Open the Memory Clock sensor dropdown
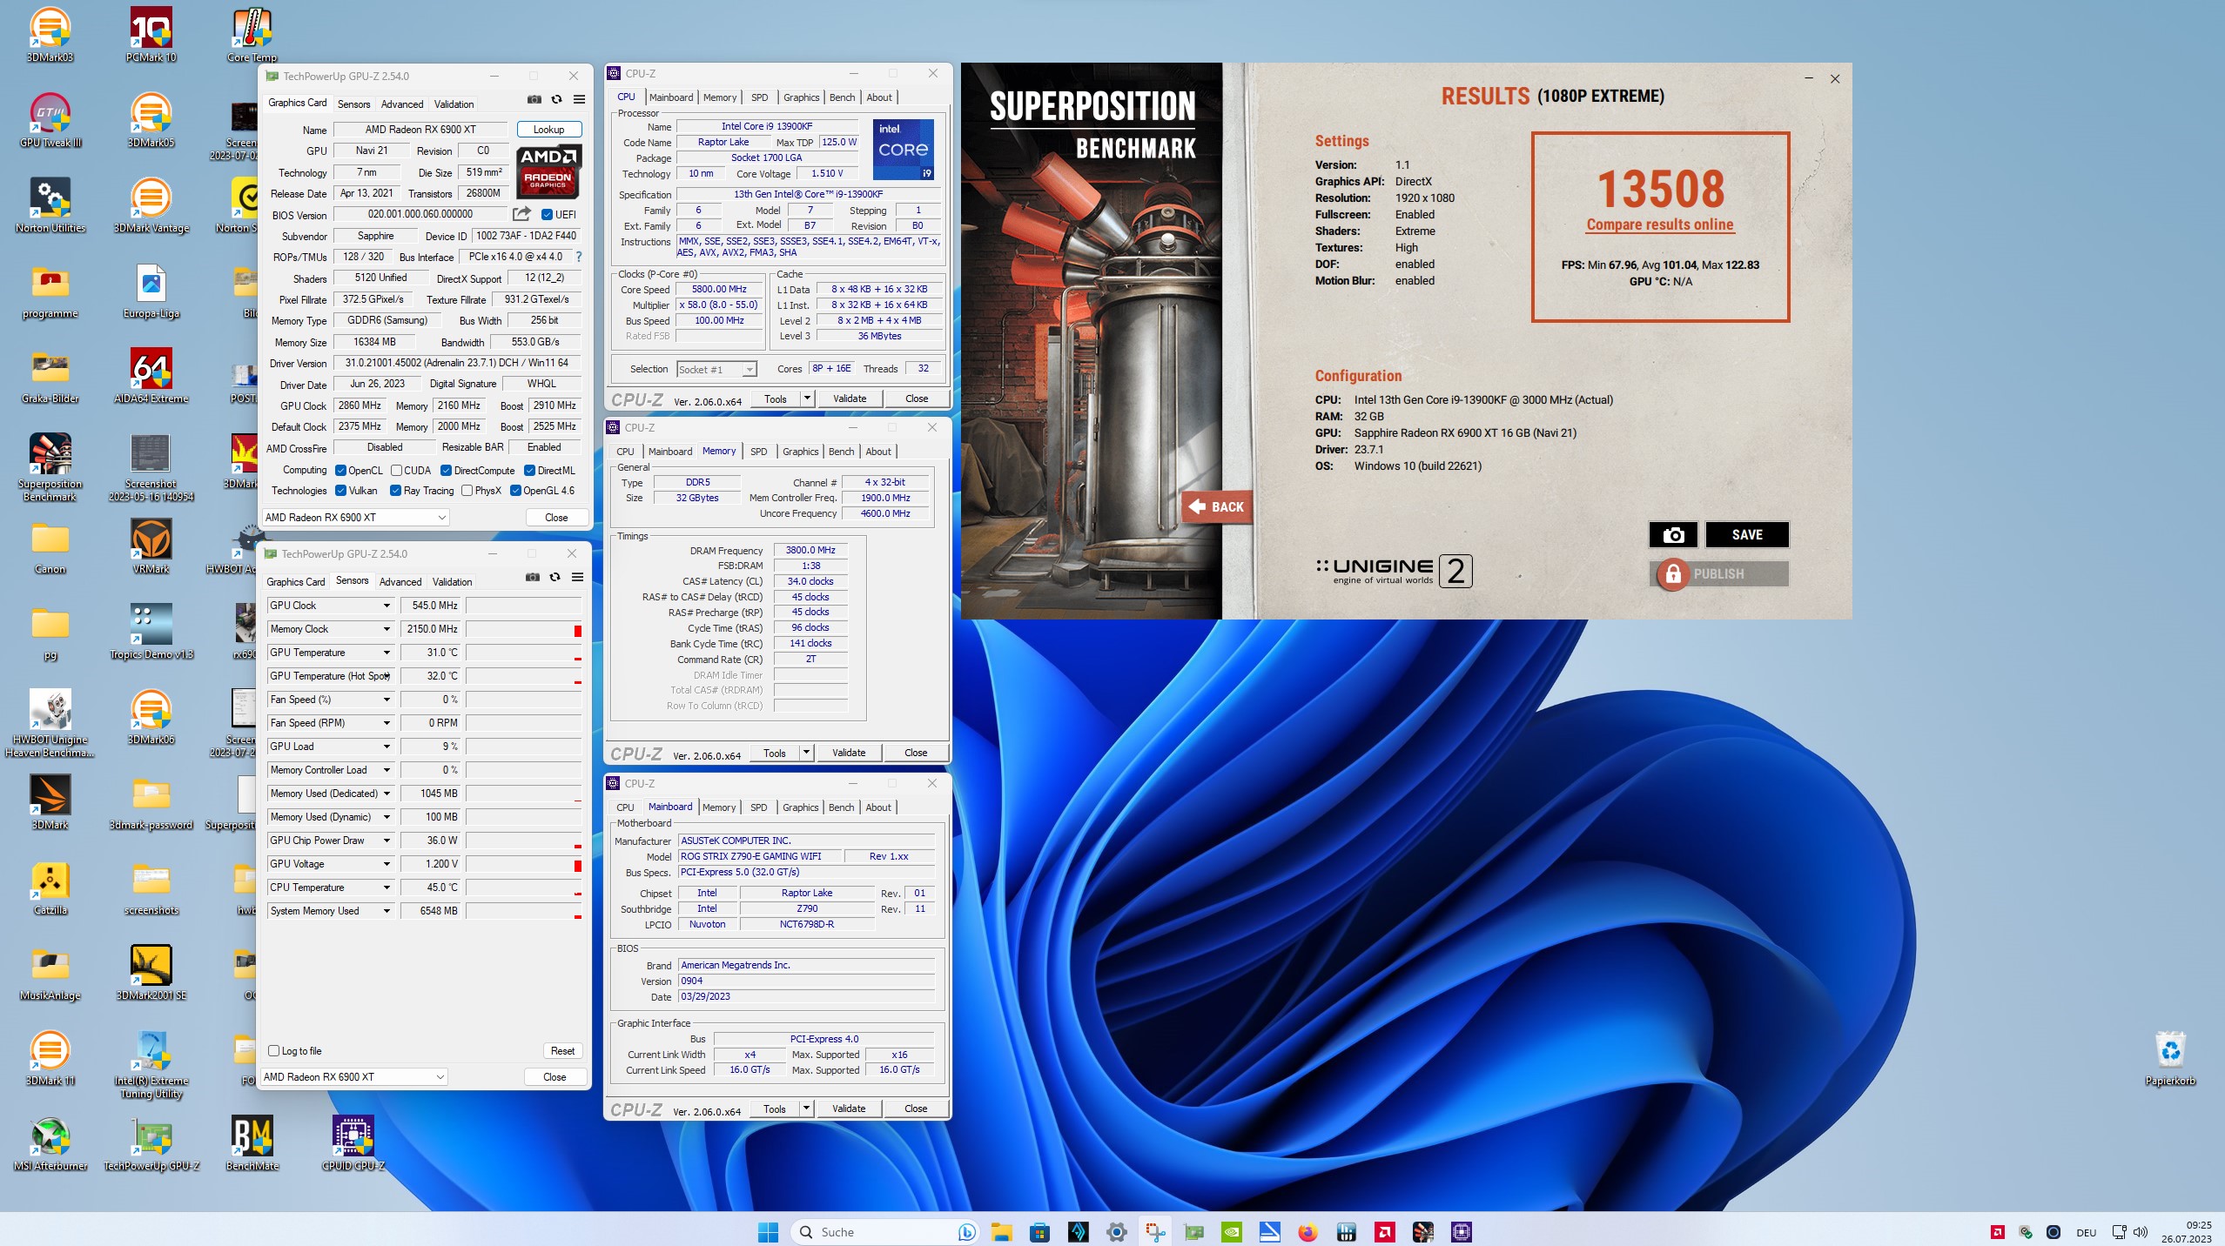Screen dimensions: 2225x1246 tap(387, 629)
